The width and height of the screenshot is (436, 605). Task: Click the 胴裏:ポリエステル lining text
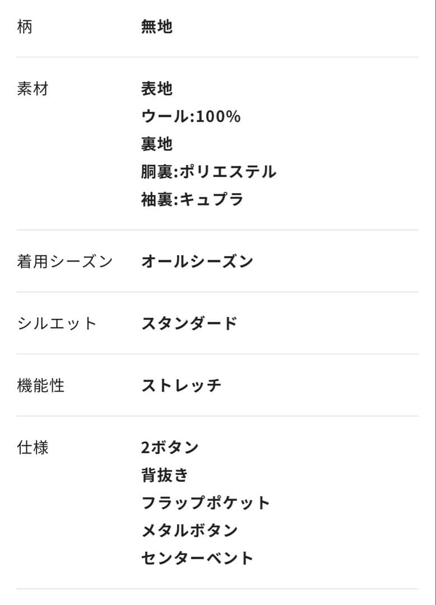coord(208,172)
